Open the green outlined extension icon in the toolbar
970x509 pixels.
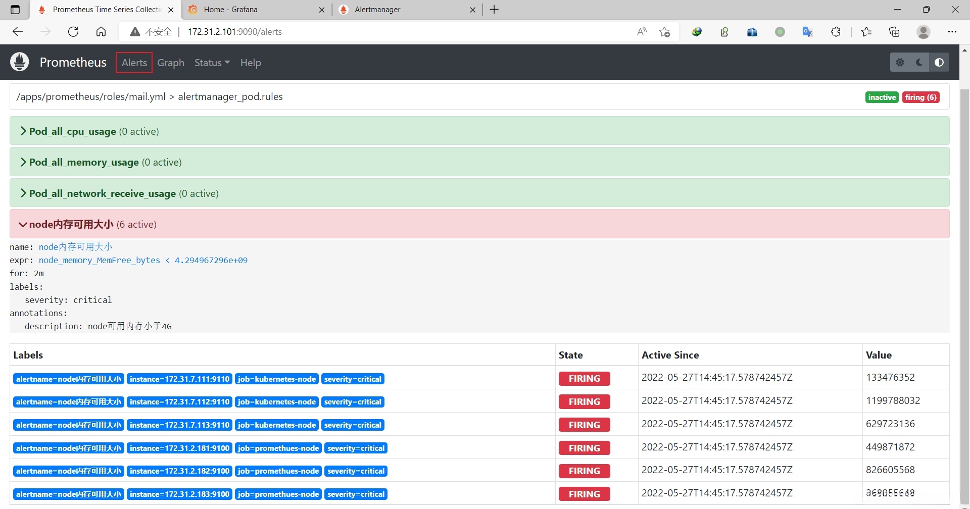tap(724, 32)
